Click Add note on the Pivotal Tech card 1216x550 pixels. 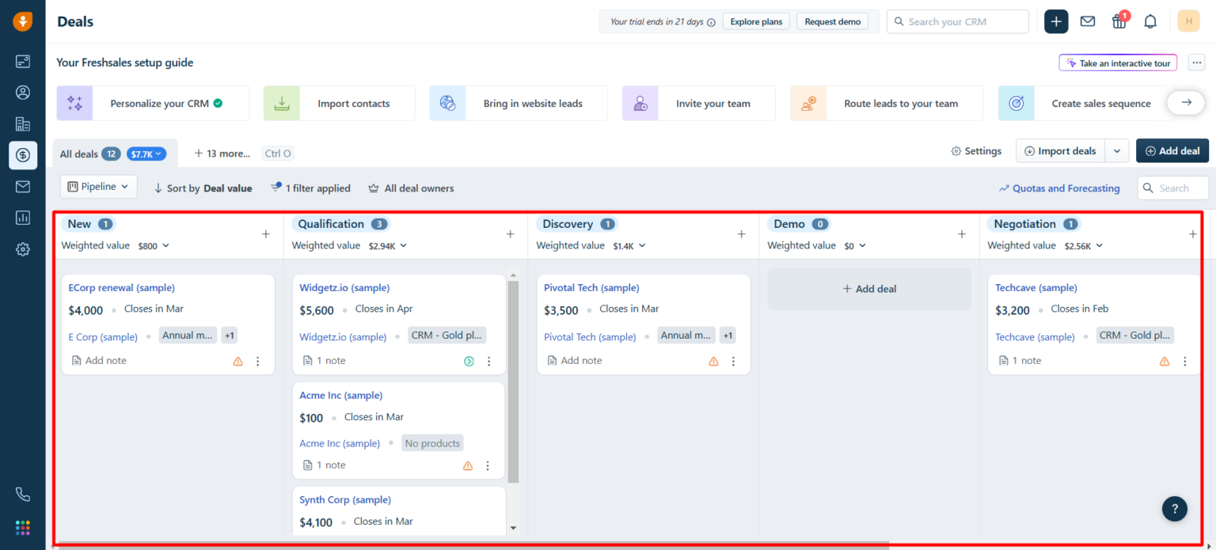click(x=574, y=361)
